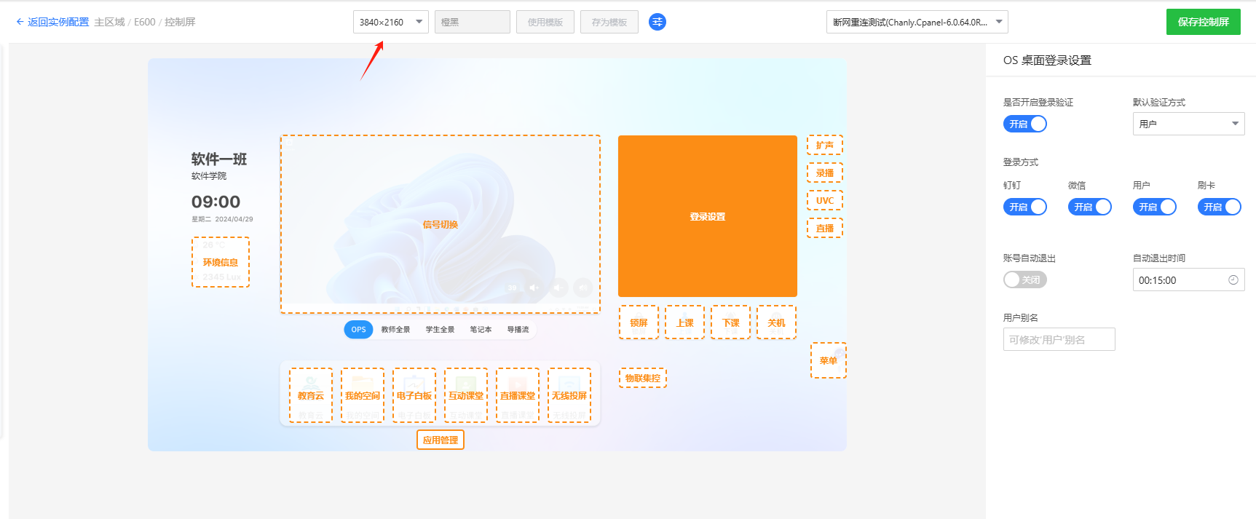This screenshot has width=1256, height=519.
Task: Select the orange 登录设置 block
Action: pyautogui.click(x=707, y=216)
